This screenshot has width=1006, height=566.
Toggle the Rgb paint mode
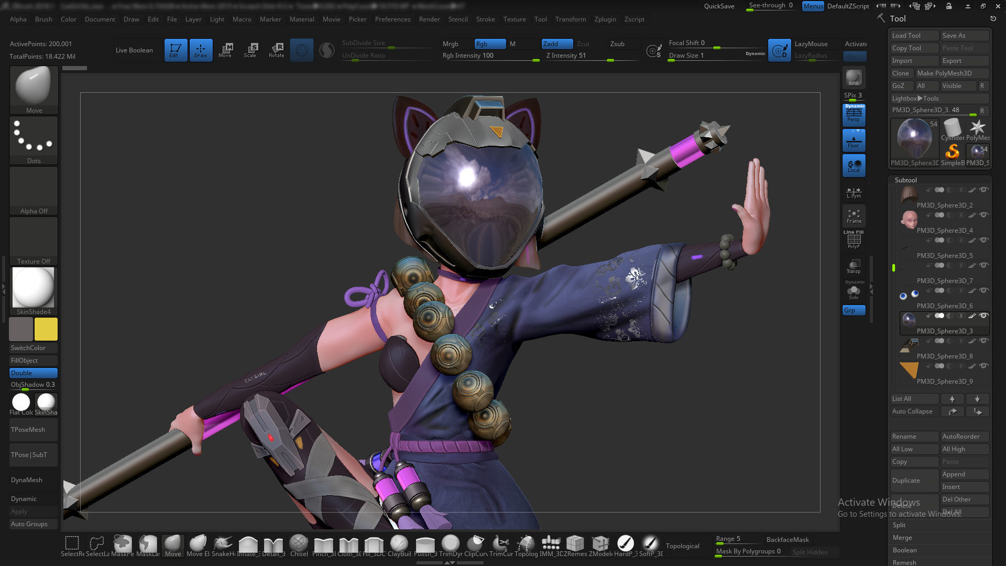[490, 44]
